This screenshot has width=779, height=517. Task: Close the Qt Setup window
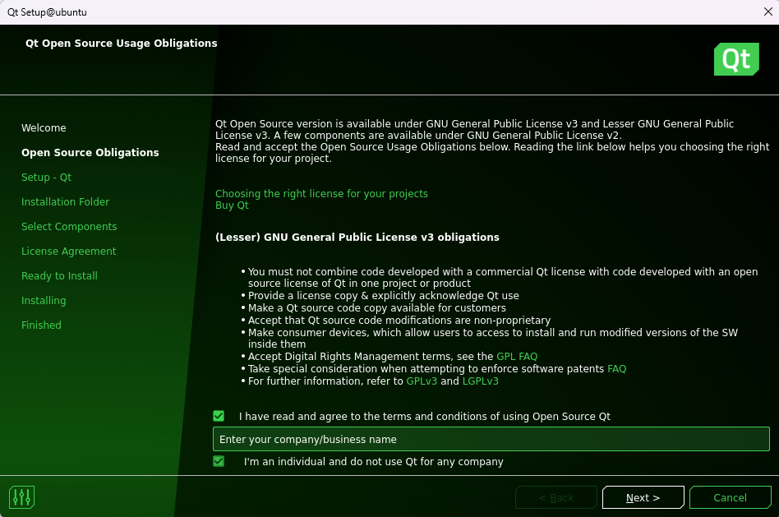point(767,12)
